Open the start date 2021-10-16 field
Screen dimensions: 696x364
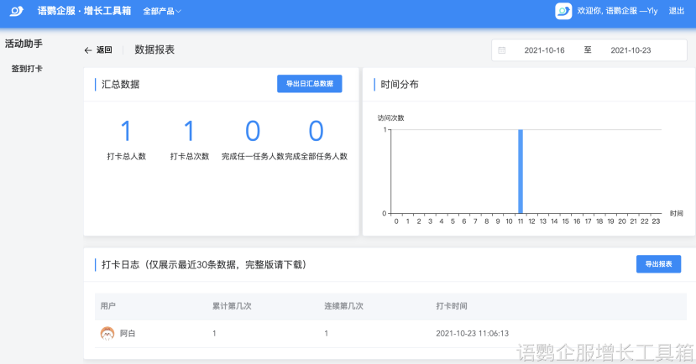point(544,50)
